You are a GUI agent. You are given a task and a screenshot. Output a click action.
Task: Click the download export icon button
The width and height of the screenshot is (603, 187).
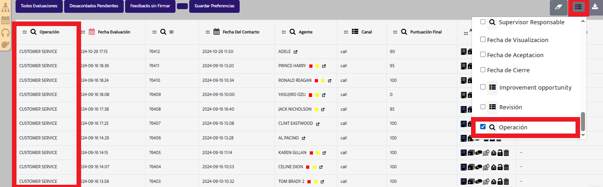595,7
